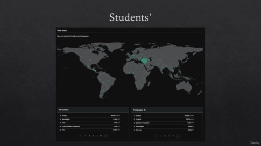The height and width of the screenshot is (146, 261).
Task: Jump to last page of countries list
Action: [x=101, y=136]
